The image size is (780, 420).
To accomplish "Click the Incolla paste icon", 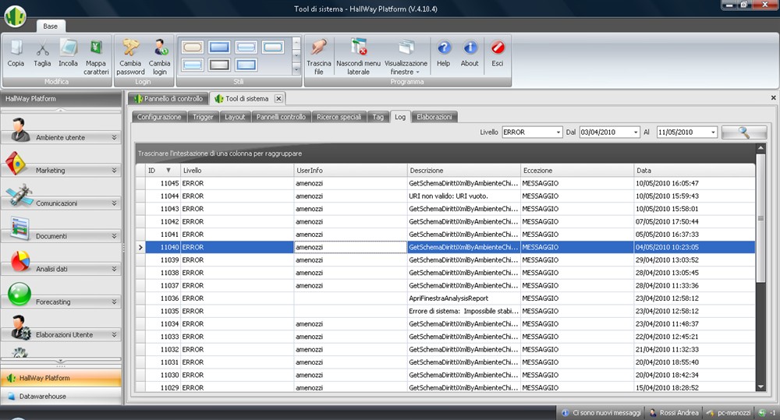I will 68,48.
